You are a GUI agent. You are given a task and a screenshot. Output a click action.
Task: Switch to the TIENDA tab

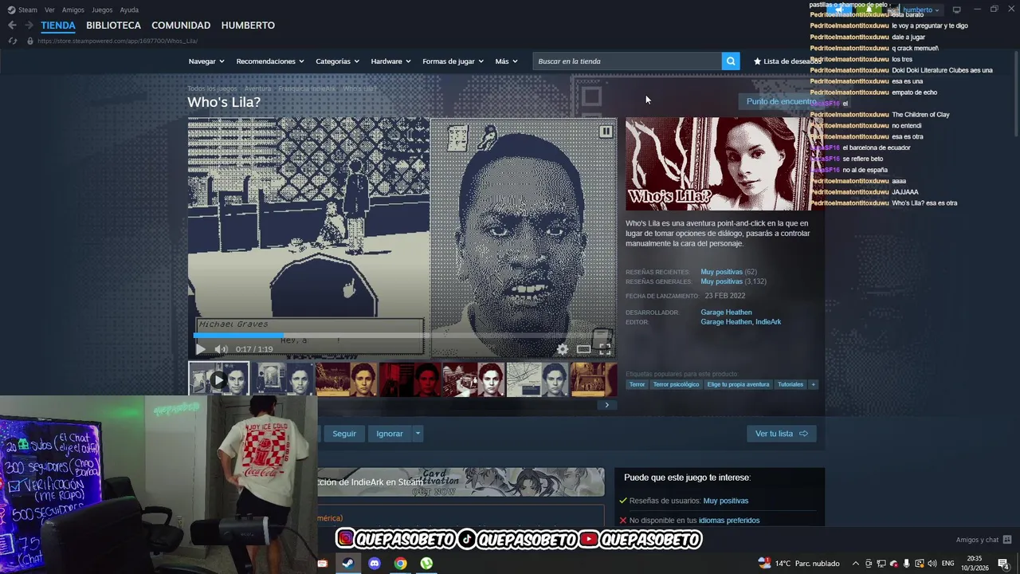click(58, 26)
